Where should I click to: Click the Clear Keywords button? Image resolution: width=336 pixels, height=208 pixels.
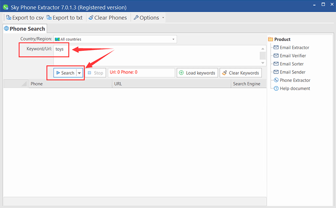point(240,73)
